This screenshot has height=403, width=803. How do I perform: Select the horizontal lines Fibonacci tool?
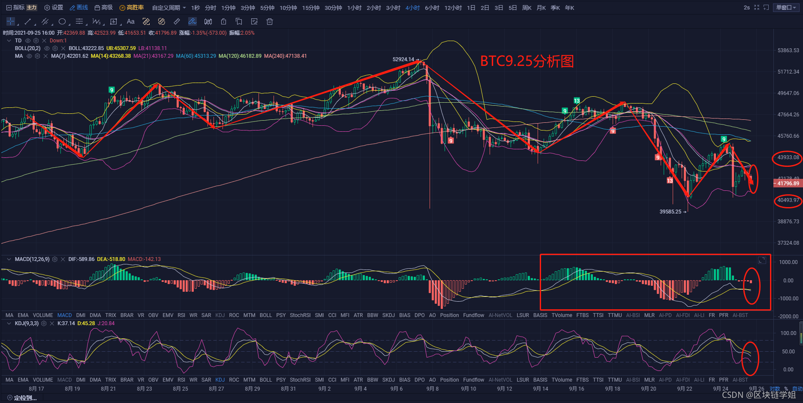coord(79,21)
